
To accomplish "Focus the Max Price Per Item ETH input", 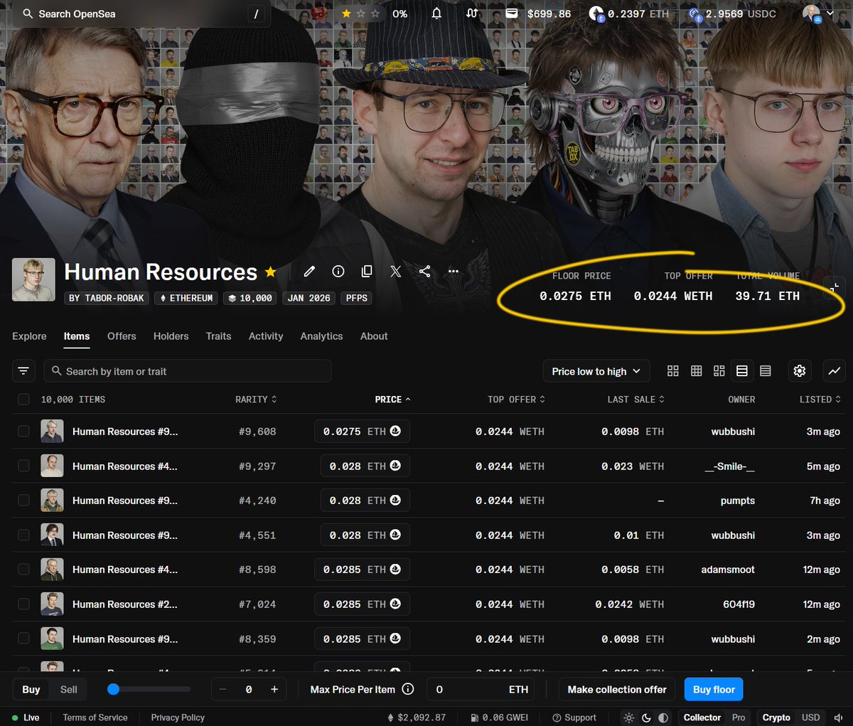I will click(481, 689).
